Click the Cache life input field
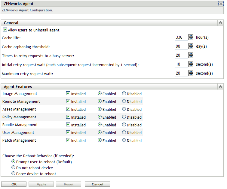227x189 pixels. tap(181, 37)
